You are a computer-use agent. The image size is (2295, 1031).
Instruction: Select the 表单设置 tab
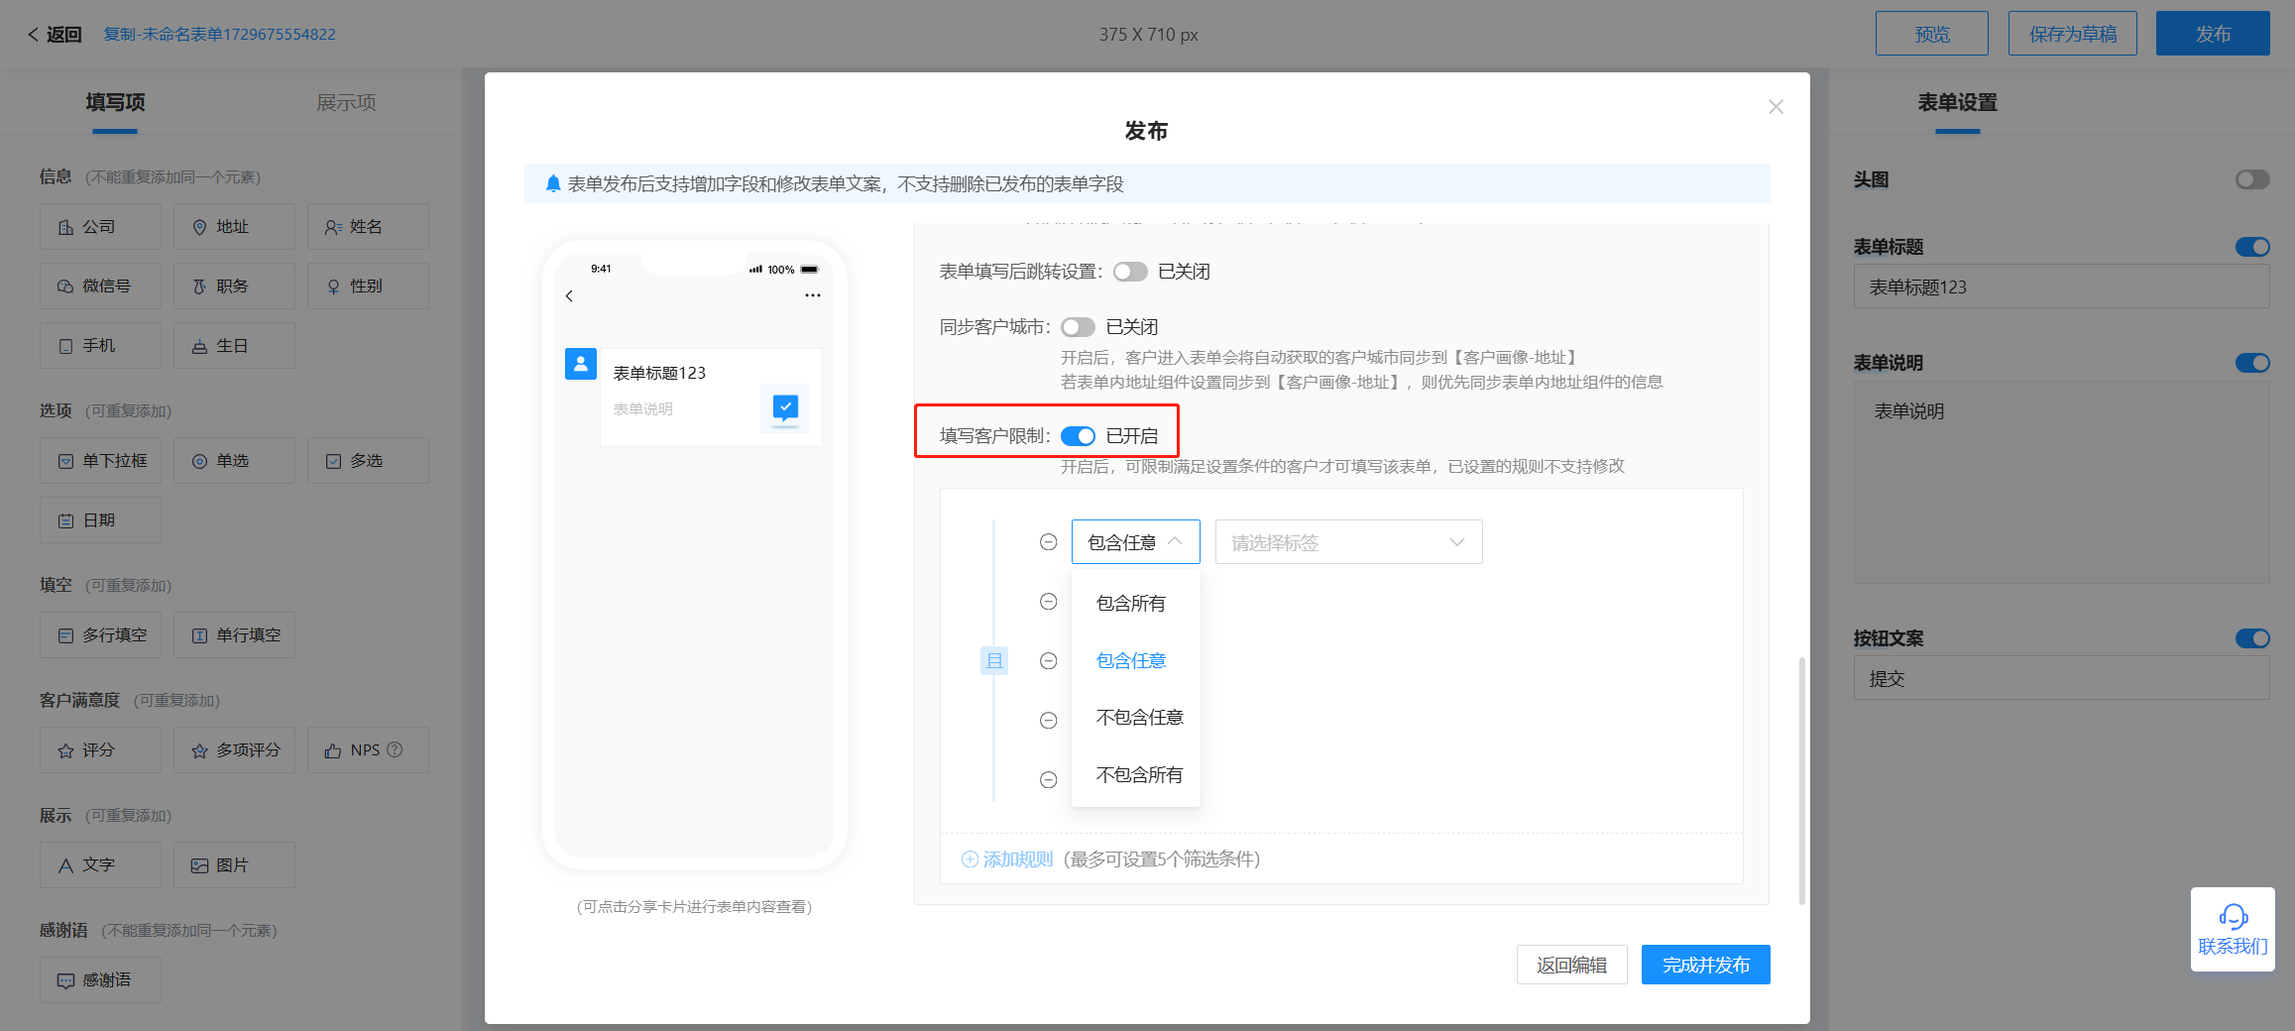[x=1957, y=102]
